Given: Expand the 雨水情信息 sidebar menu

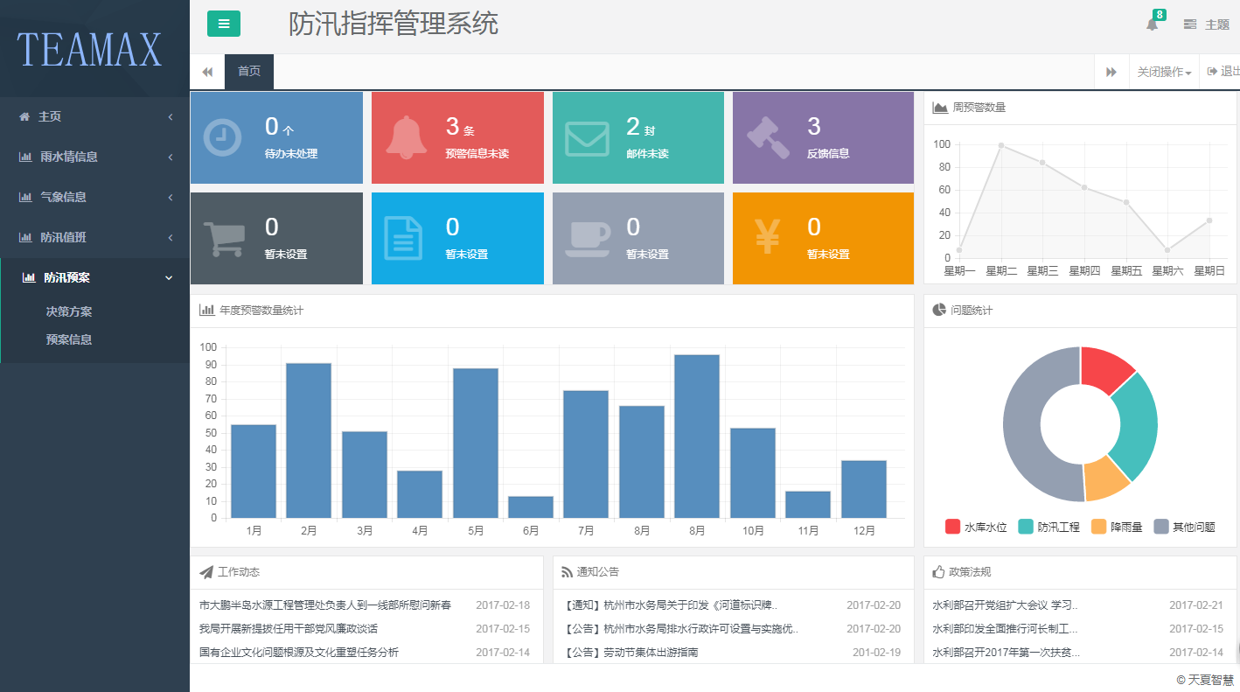Looking at the screenshot, I should point(68,157).
